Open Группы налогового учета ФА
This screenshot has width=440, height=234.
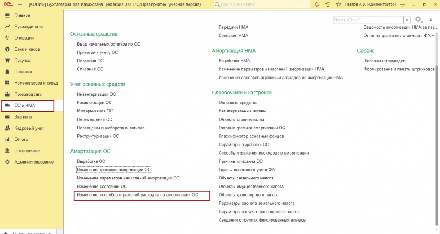pos(247,170)
